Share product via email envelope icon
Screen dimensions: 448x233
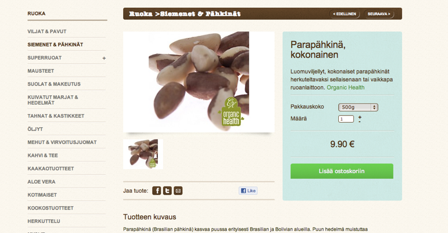(x=178, y=190)
